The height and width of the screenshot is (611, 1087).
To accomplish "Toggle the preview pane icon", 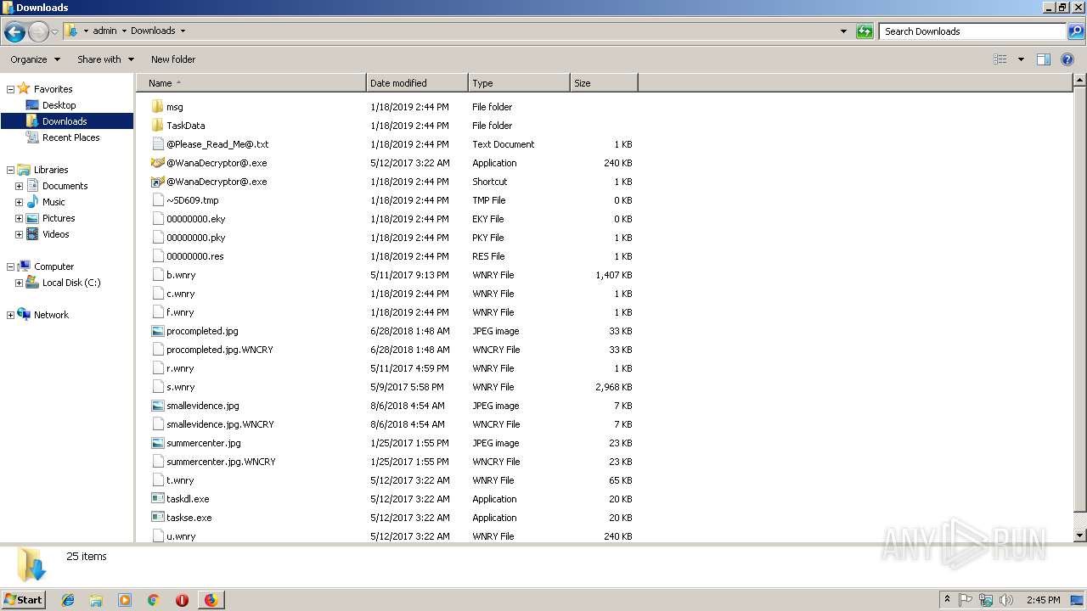I will point(1044,59).
